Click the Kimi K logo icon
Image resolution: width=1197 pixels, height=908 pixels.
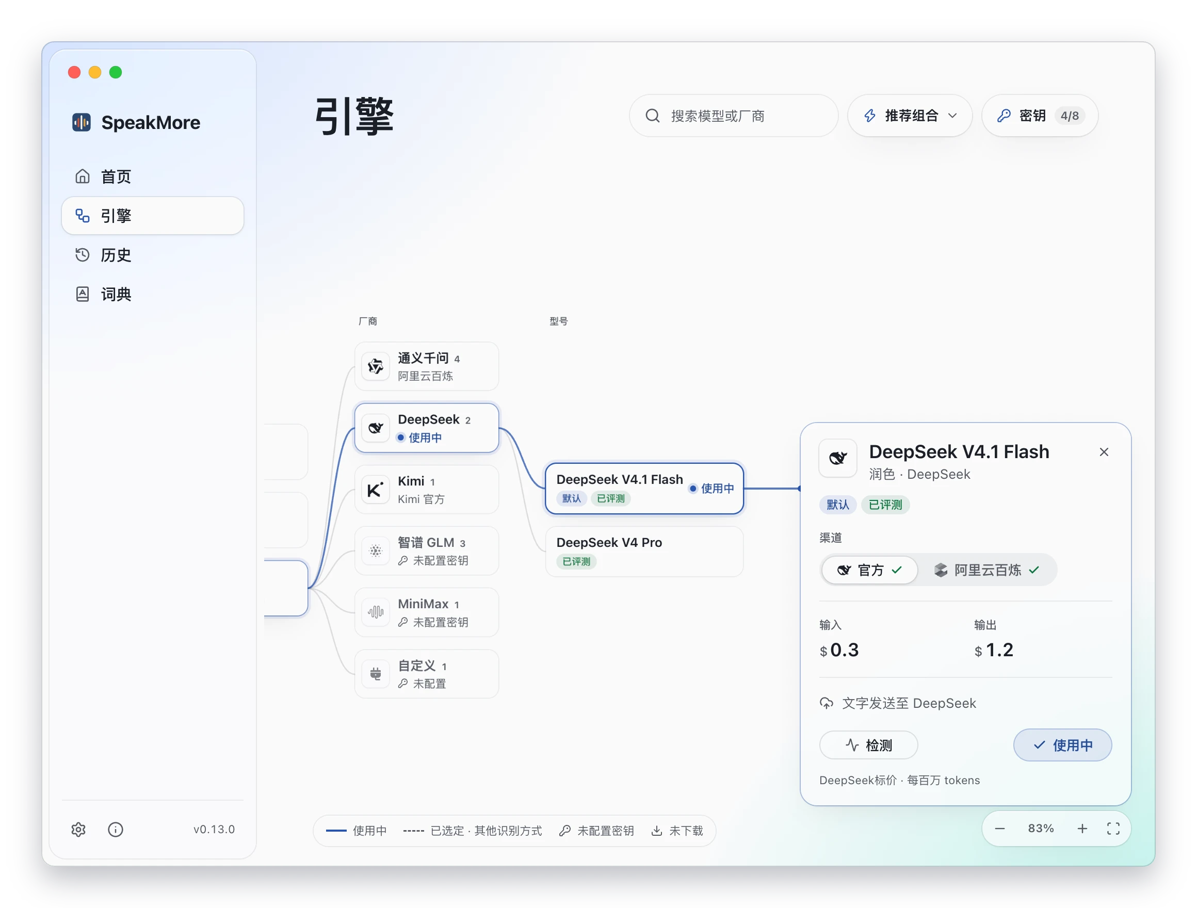[x=376, y=490]
